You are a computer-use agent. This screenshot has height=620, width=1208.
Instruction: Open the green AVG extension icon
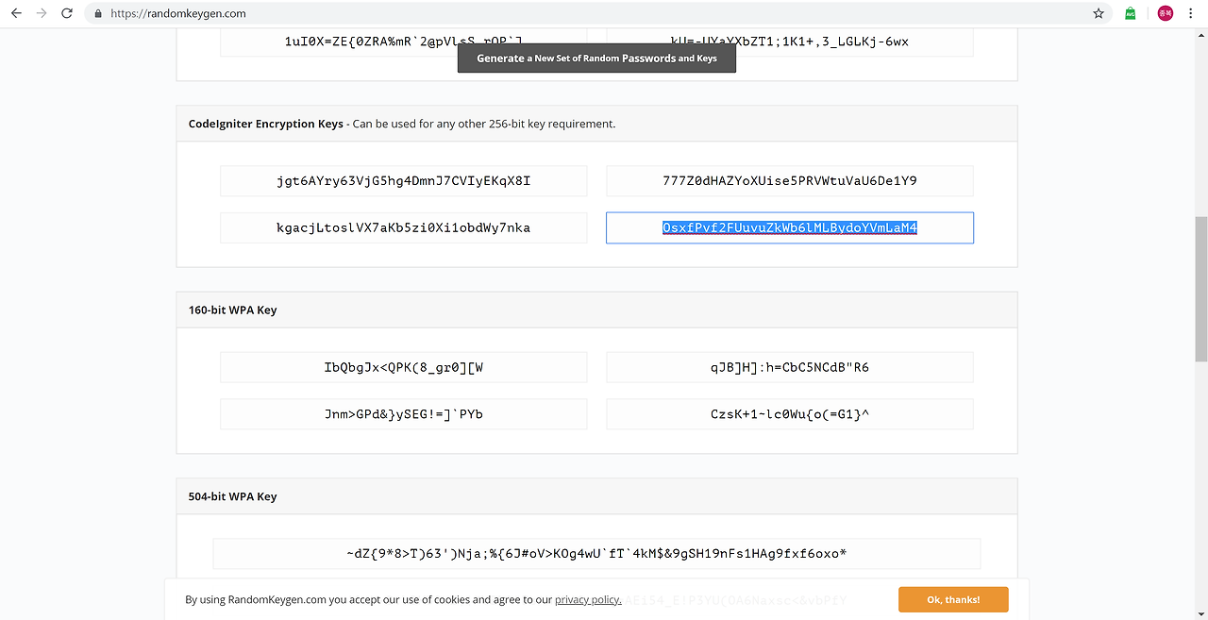point(1131,14)
